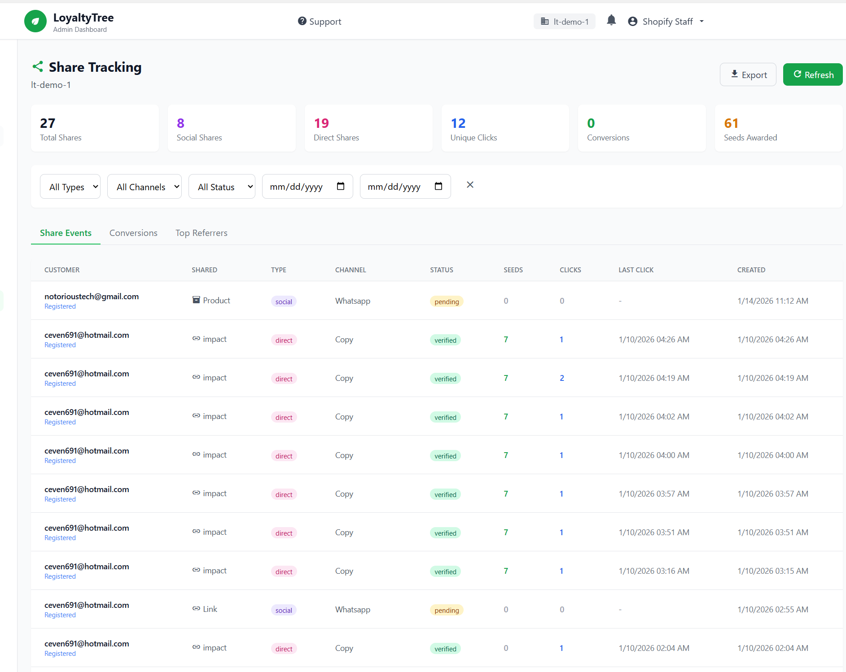Viewport: 846px width, 672px height.
Task: Open notorioustech@gmail.com customer entry
Action: [92, 297]
